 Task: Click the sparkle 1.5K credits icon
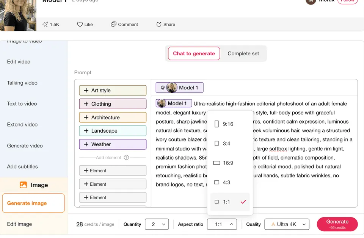pyautogui.click(x=45, y=24)
